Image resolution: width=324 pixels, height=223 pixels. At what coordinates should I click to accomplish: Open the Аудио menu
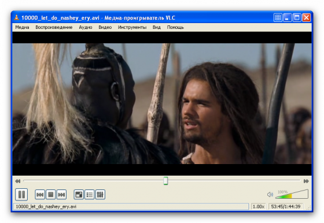click(86, 27)
